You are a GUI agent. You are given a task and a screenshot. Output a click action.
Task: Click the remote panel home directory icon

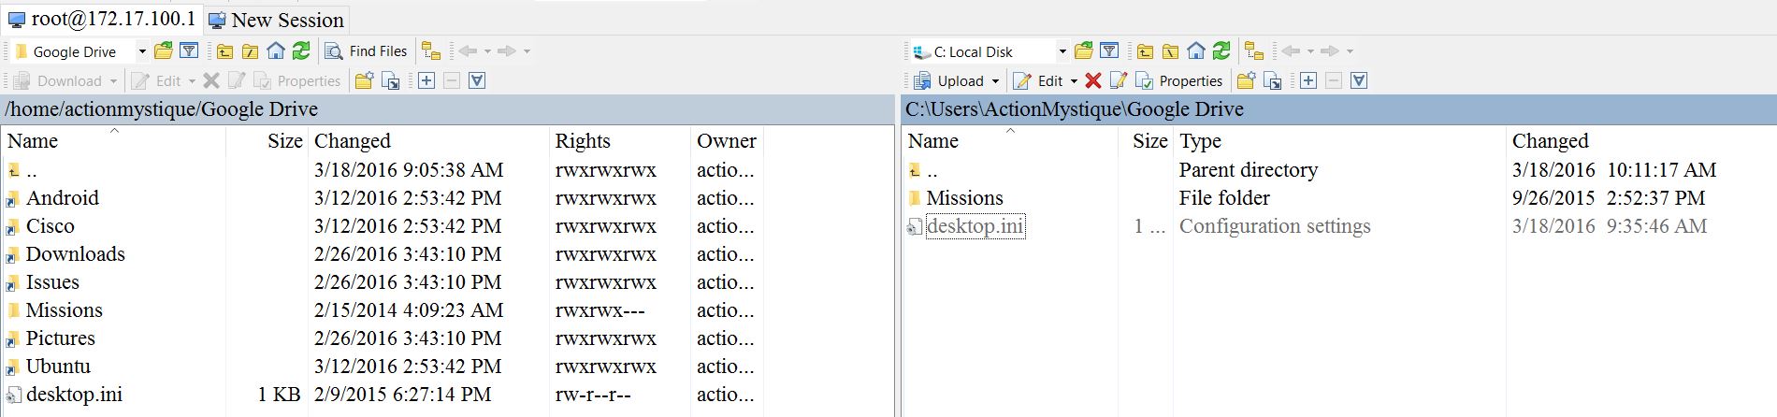click(276, 51)
